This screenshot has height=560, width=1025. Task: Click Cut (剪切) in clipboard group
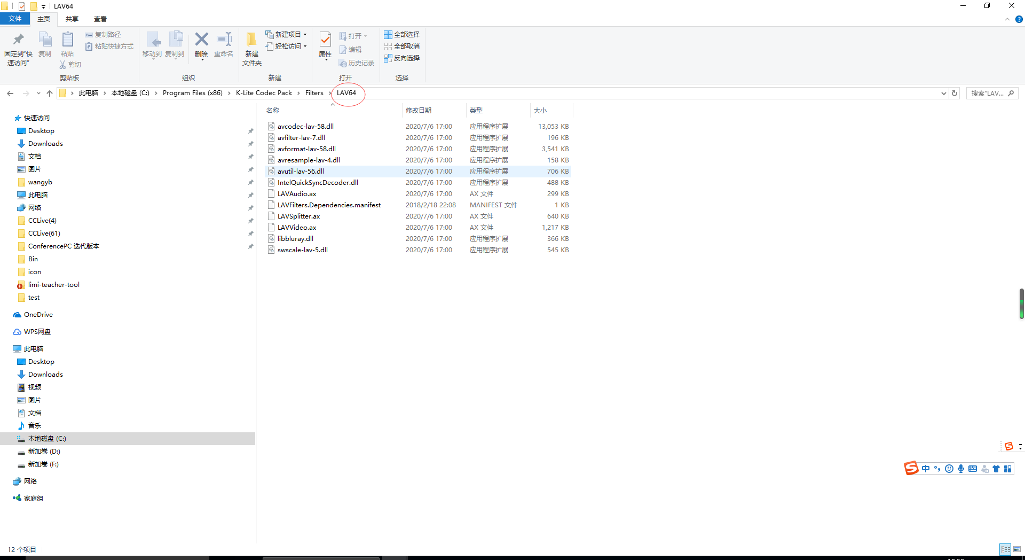pyautogui.click(x=70, y=65)
